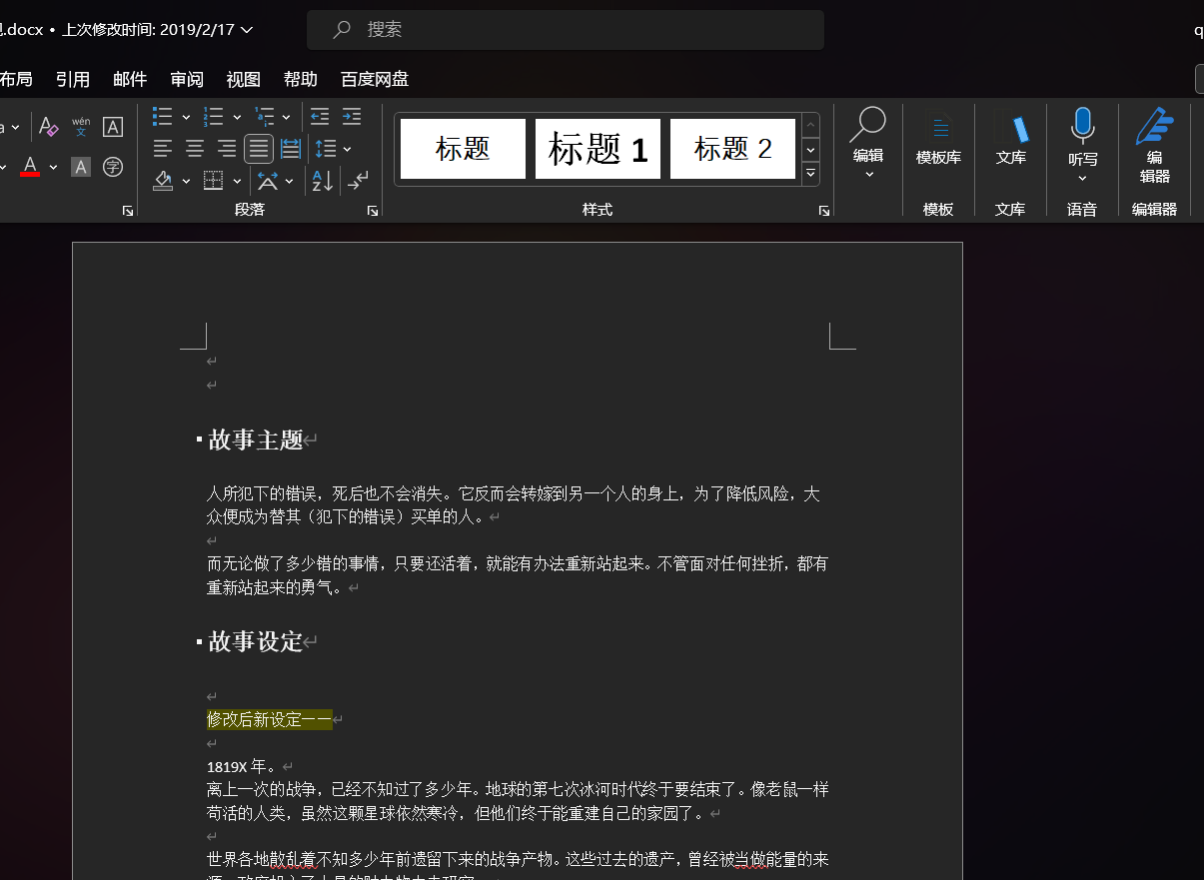Toggle the Character Border boxed A
The width and height of the screenshot is (1204, 880).
pos(113,127)
